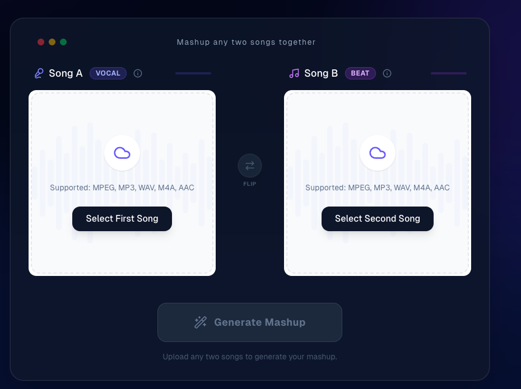Click the progress bar beside Song B header

pos(448,73)
